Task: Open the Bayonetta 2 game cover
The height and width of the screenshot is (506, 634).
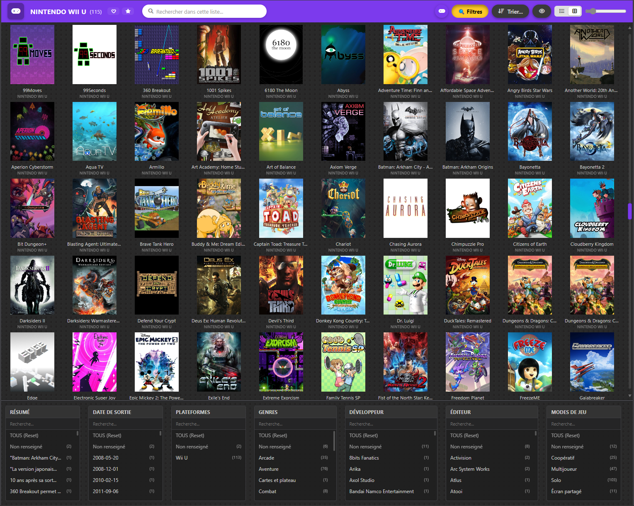Action: pyautogui.click(x=592, y=131)
